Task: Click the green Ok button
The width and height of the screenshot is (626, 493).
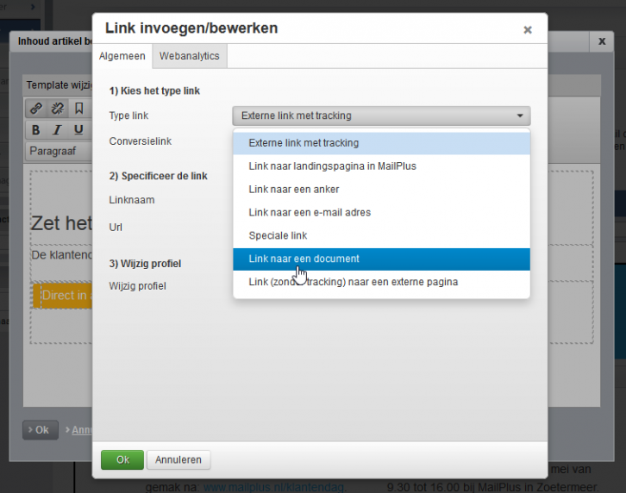Action: coord(122,459)
